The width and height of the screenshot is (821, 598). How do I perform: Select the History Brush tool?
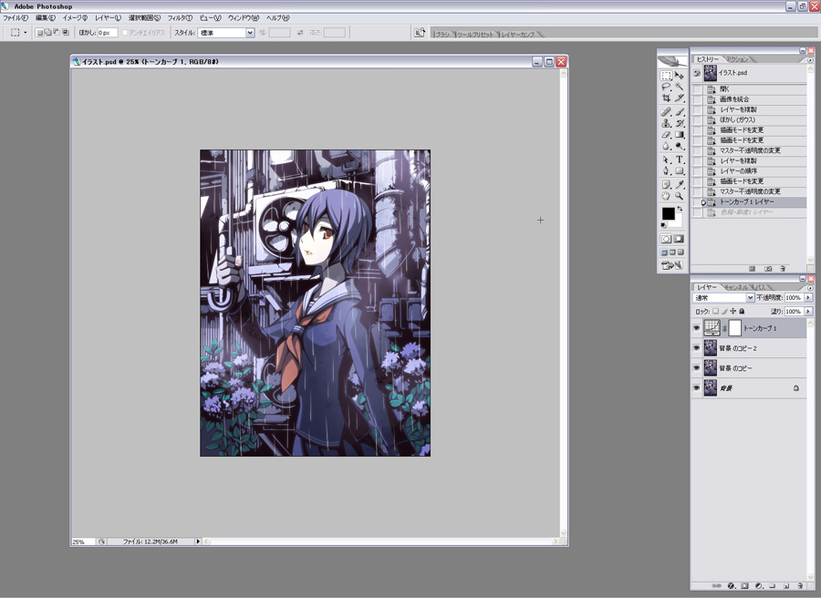point(679,123)
